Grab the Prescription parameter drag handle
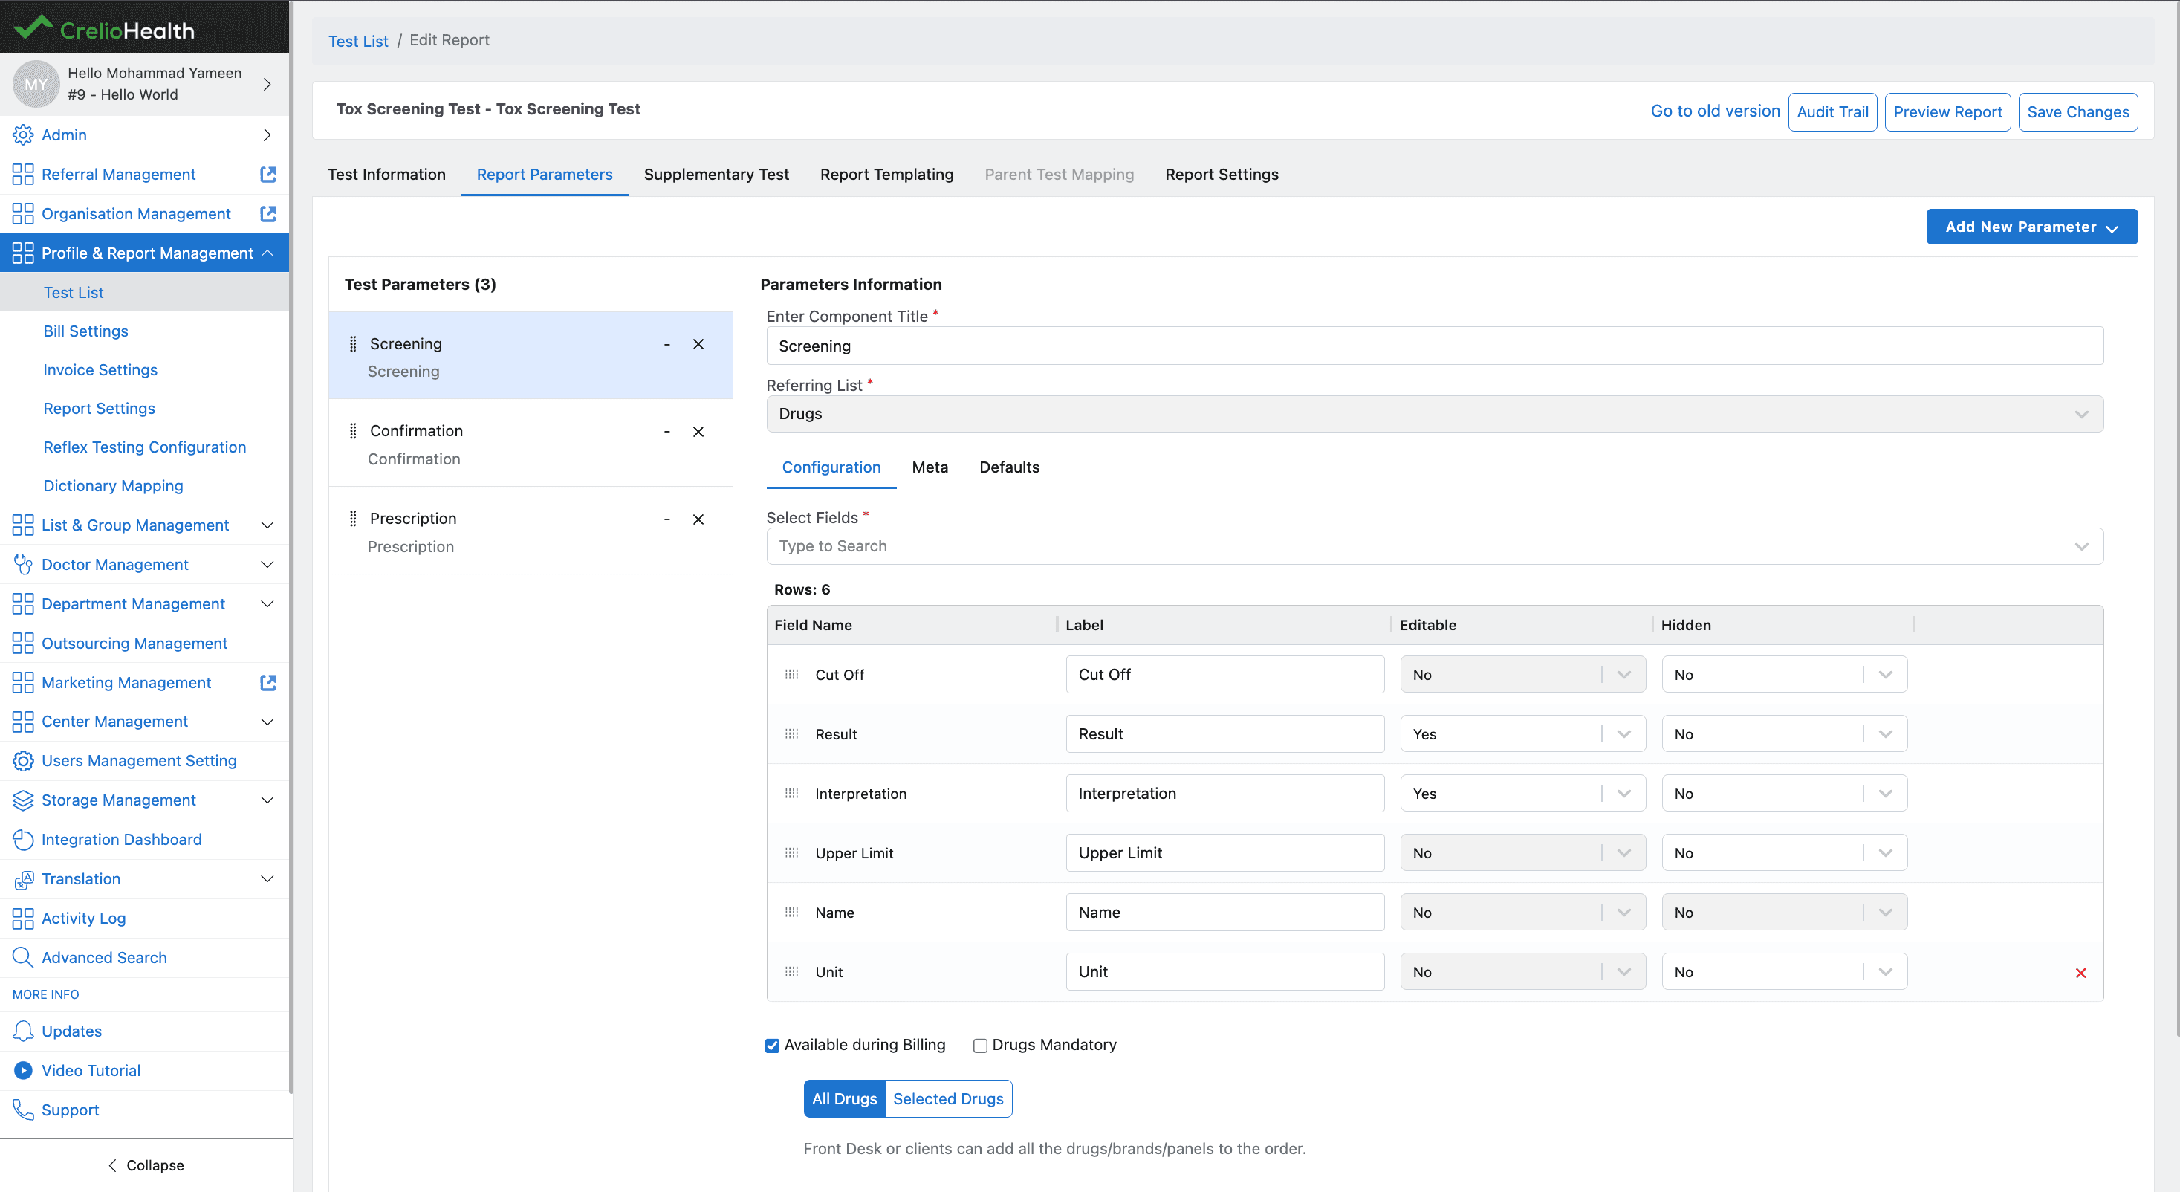Viewport: 2180px width, 1192px height. 353,518
